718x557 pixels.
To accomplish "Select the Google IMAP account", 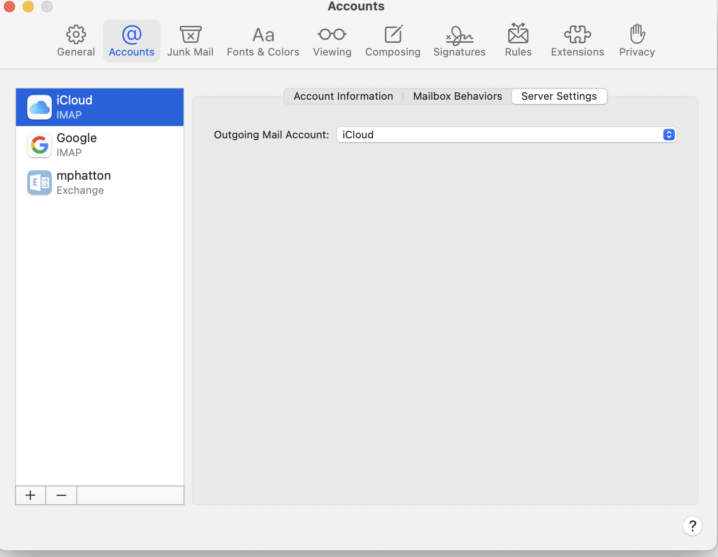I will (100, 145).
